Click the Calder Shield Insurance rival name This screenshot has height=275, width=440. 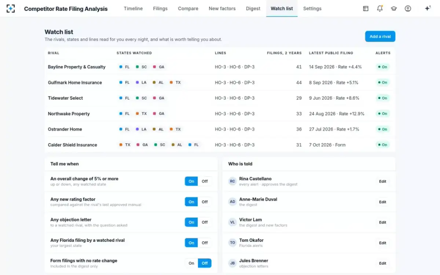[72, 145]
